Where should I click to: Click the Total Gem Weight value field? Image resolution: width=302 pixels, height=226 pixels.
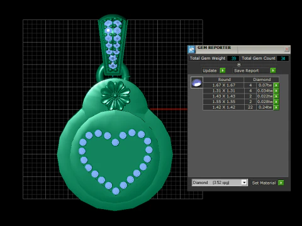pos(233,58)
